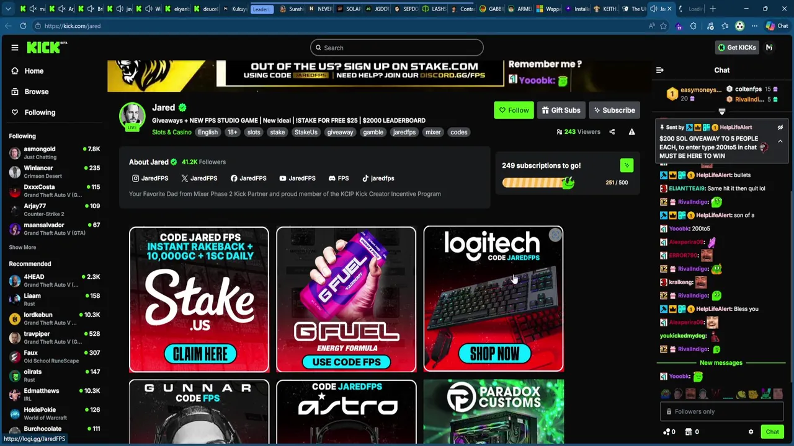Expand Show More under Following

coord(22,247)
